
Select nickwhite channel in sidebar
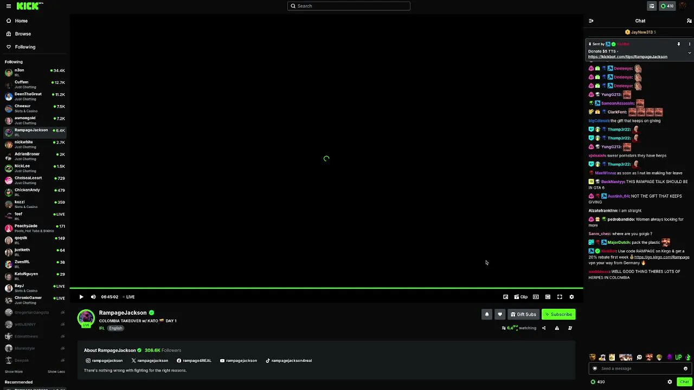(35, 144)
